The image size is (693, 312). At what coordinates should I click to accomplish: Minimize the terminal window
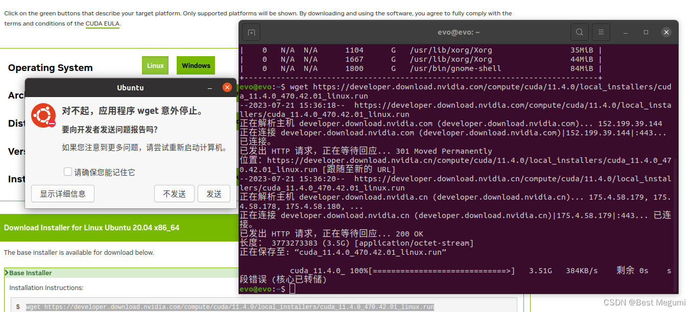click(625, 32)
